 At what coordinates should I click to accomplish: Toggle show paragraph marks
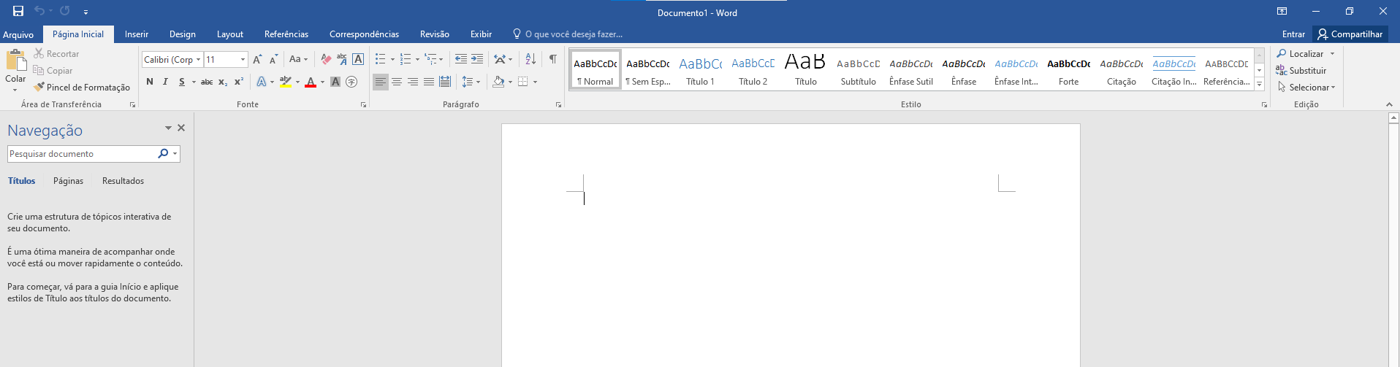tap(553, 60)
